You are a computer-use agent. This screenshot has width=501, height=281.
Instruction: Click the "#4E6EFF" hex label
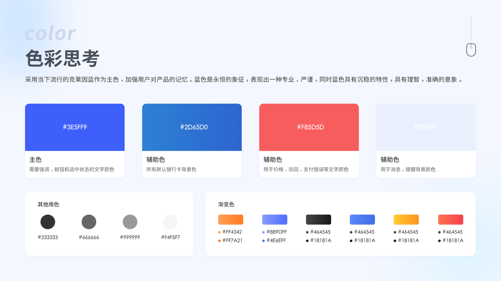(x=276, y=241)
